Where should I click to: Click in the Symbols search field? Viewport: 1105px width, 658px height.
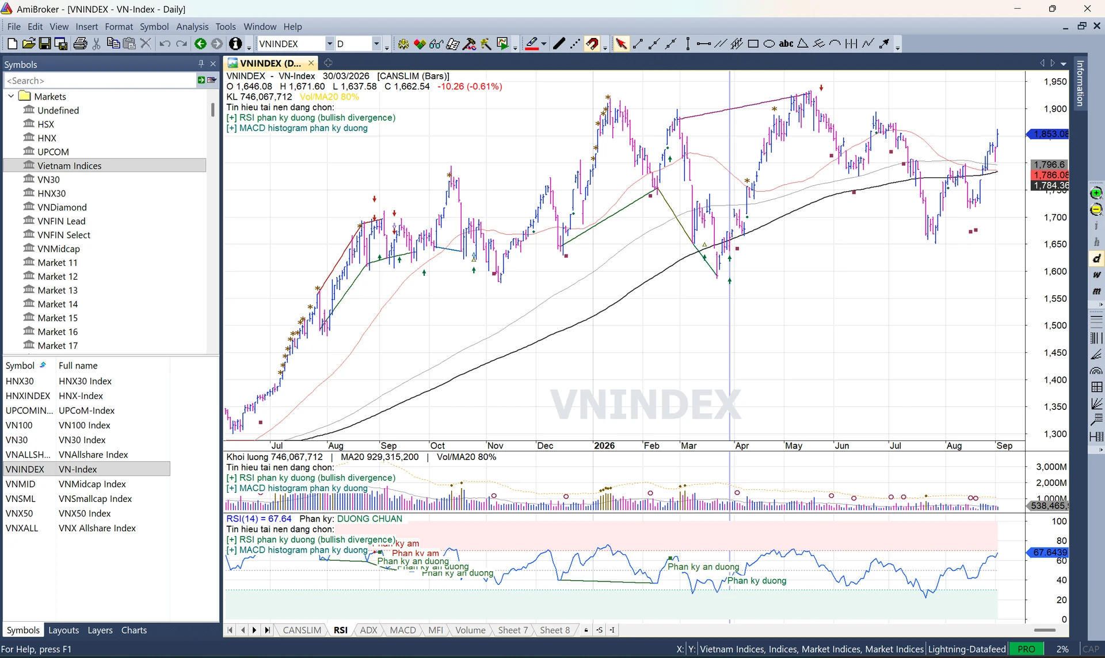[x=100, y=81]
